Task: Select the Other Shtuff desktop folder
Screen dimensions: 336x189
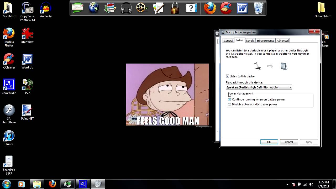Action: pos(323,10)
